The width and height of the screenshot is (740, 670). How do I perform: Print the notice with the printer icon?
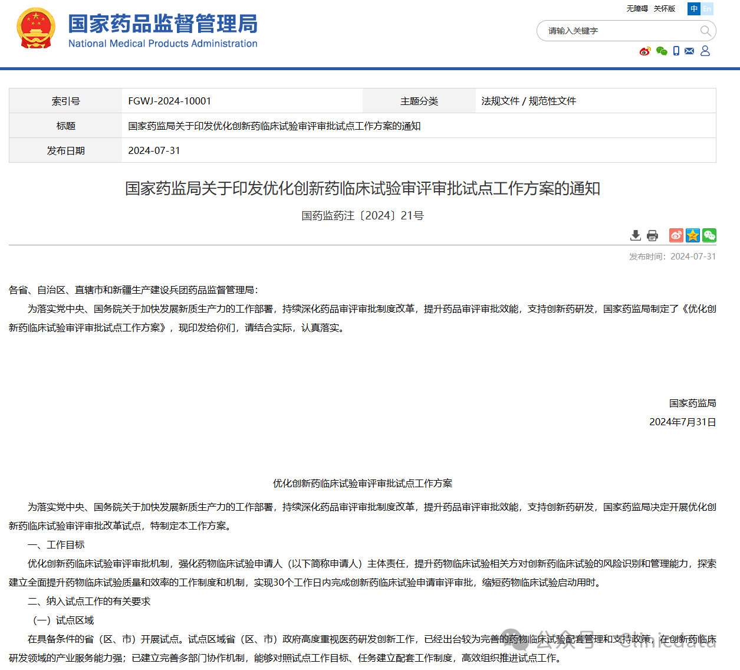click(652, 235)
